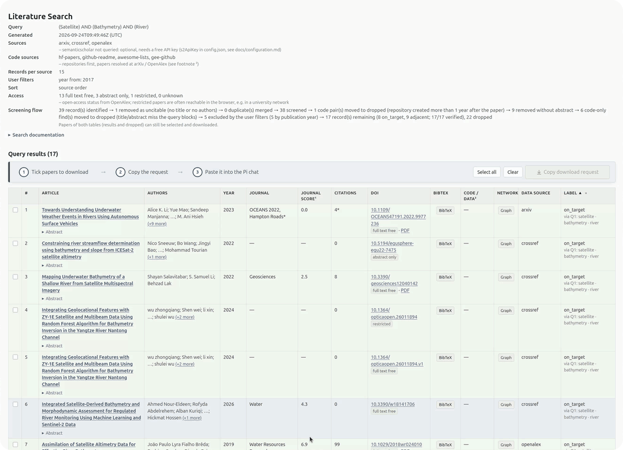Viewport: 623px width, 450px height.
Task: Tick the checkbox for article 6 (Water)
Action: pyautogui.click(x=15, y=404)
